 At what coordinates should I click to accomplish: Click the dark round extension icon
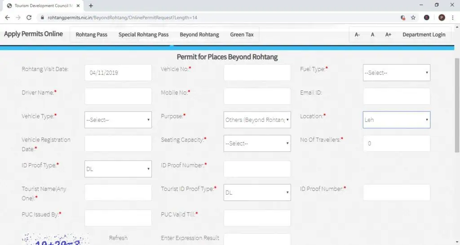pyautogui.click(x=427, y=18)
